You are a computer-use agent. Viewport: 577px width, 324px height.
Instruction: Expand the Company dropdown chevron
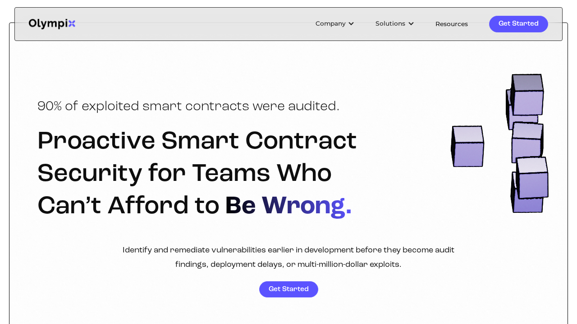point(351,24)
